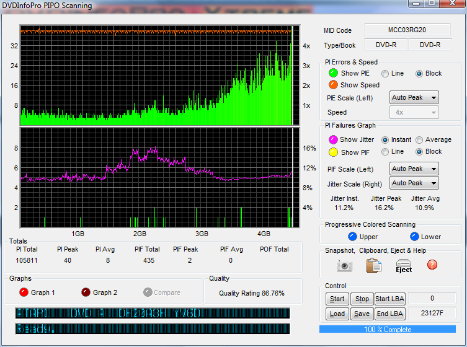Close the DVDInfoPro PIPO Scanning window
This screenshot has height=347, width=467.
click(x=452, y=3)
